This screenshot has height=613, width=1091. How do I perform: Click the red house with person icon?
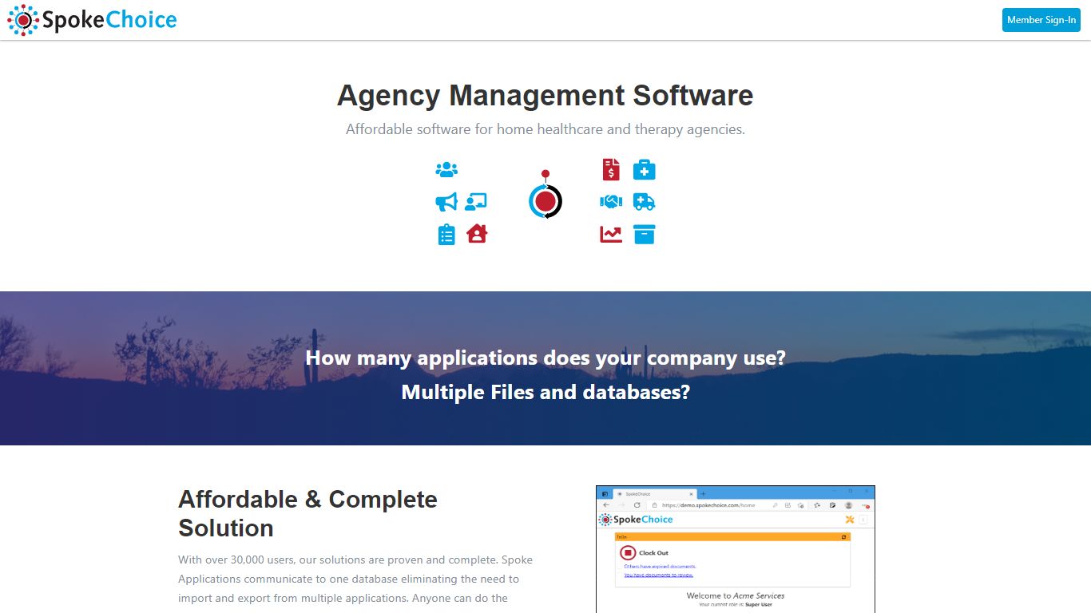click(x=477, y=234)
